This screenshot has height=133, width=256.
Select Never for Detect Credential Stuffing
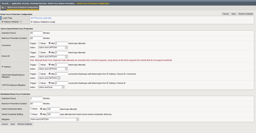31,114
